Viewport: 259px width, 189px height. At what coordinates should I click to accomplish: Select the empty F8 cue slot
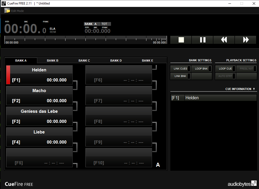coord(119,116)
